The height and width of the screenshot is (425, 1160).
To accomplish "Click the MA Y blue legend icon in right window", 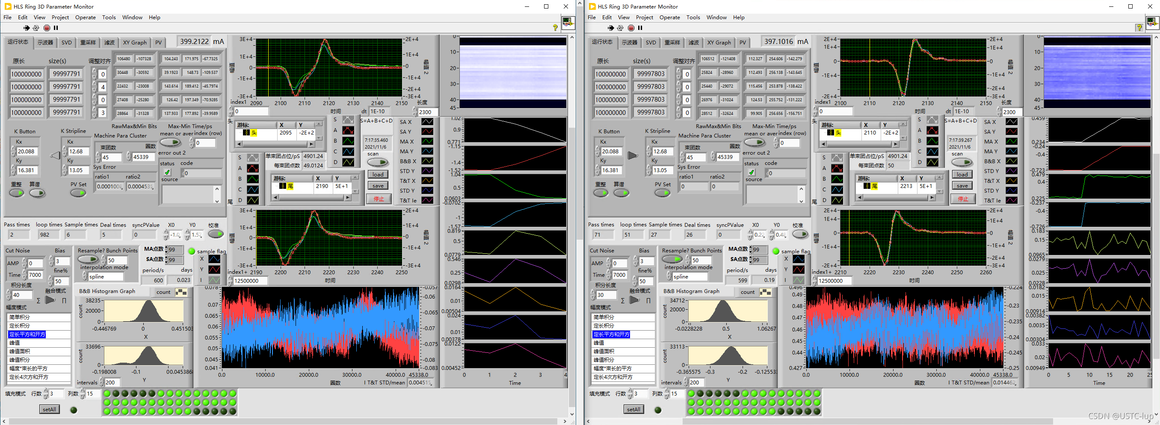I will coord(1012,152).
